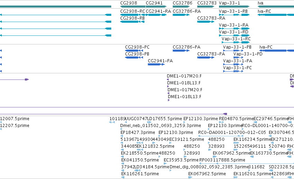
Task: Pick the 'EK218550.5prime' EST label
Action: pyautogui.click(x=140, y=153)
